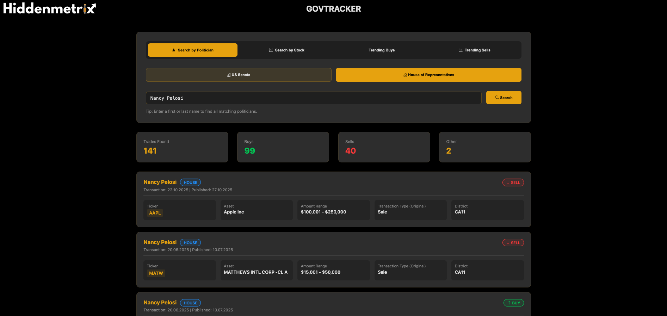Click the person icon on Search by Politician
Image resolution: width=667 pixels, height=316 pixels.
[174, 50]
